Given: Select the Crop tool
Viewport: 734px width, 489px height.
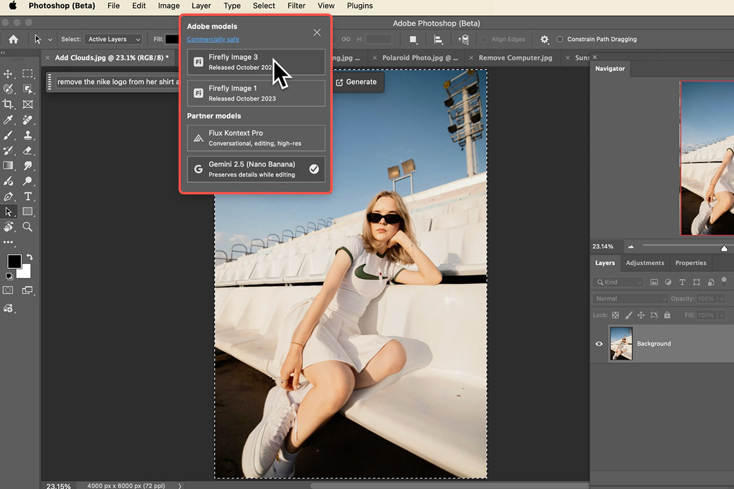Looking at the screenshot, I should point(9,105).
